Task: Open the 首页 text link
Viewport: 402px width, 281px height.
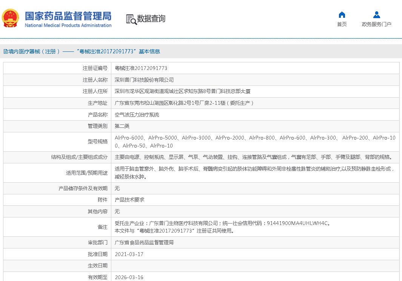Action: pos(342,25)
